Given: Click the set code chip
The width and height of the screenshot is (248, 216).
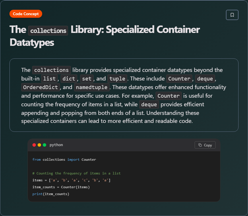Looking at the screenshot, I should [x=87, y=78].
